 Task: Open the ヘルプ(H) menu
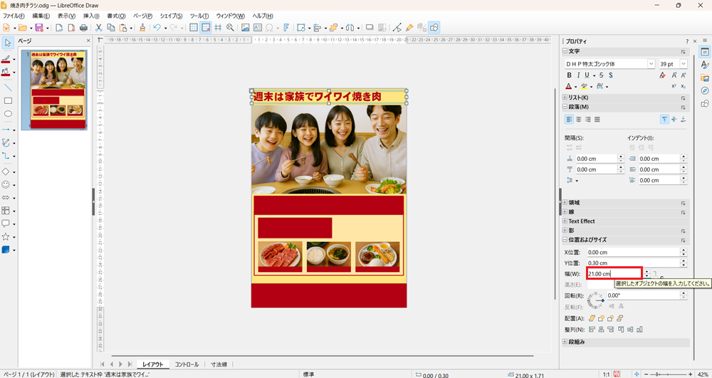263,16
